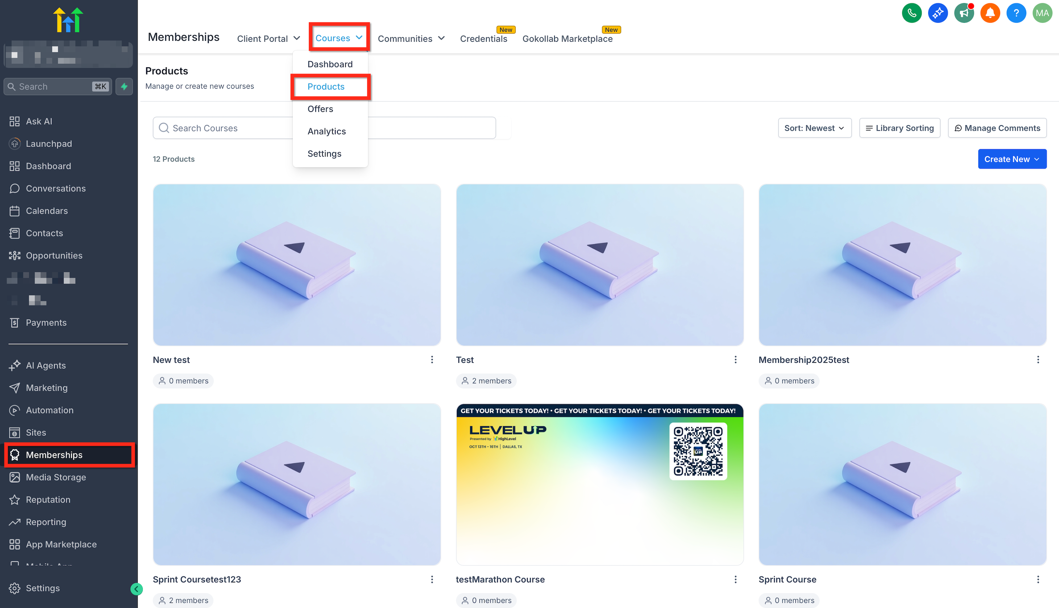Expand the Client Portal menu

(269, 38)
